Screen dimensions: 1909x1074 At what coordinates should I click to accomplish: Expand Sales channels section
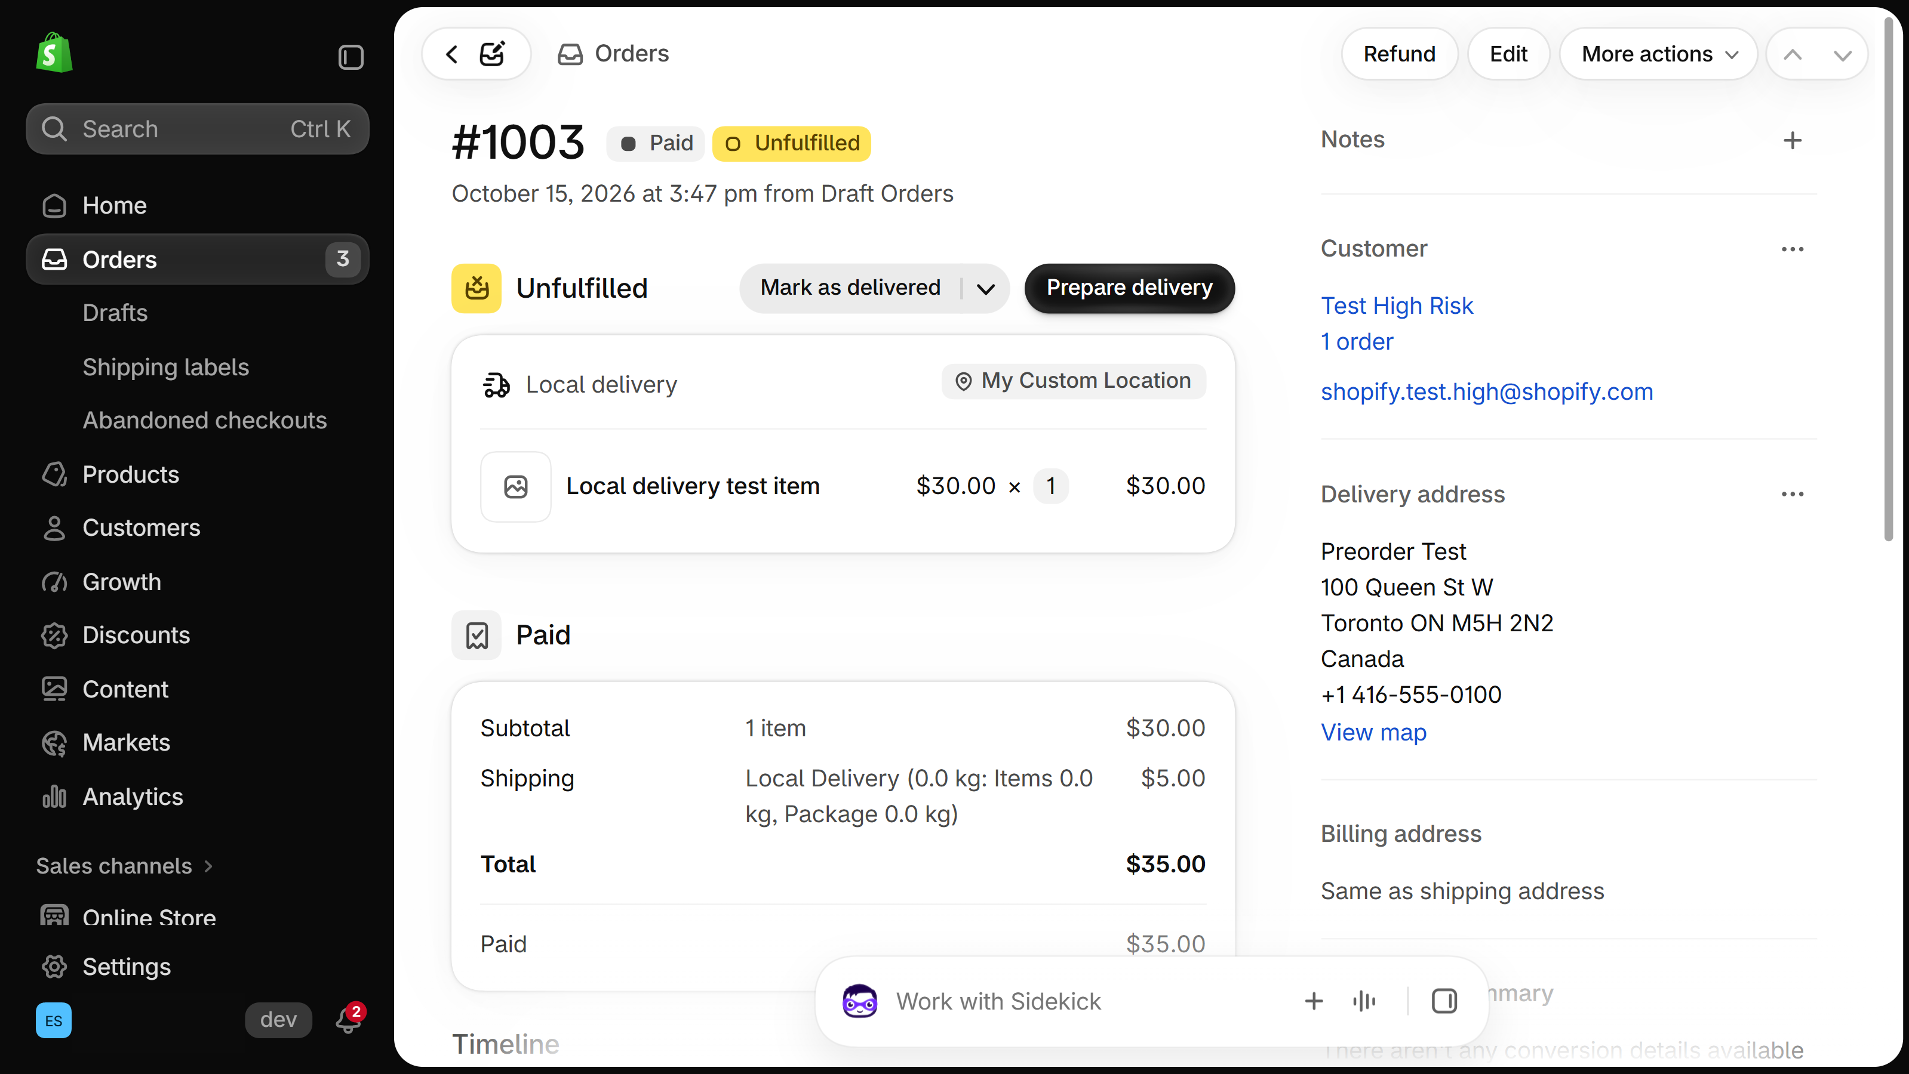click(124, 866)
